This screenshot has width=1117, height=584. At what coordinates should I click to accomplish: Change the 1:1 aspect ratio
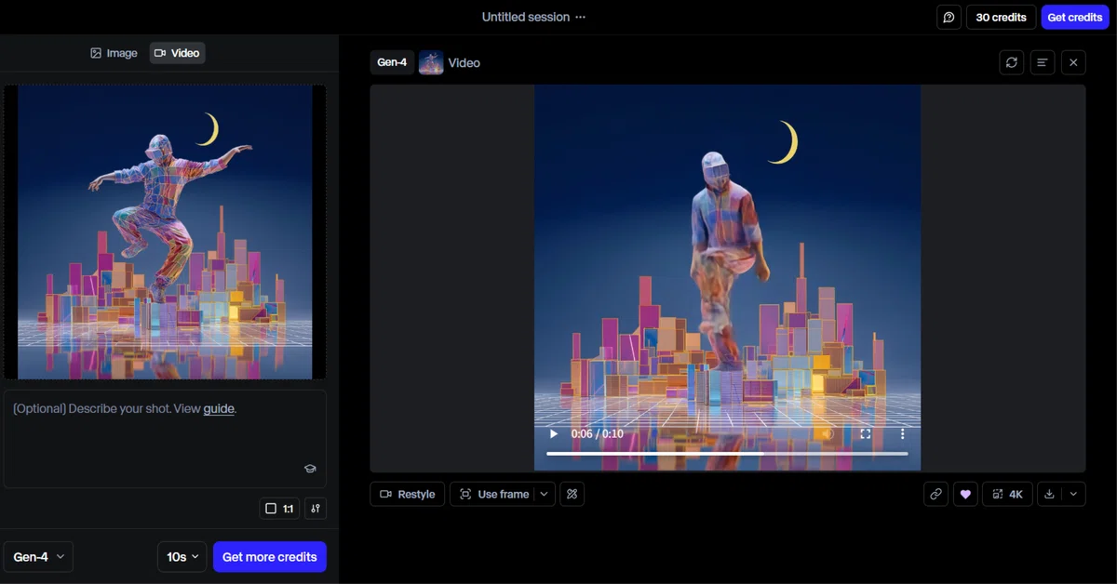(x=279, y=509)
